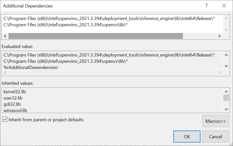233x146 pixels.
Task: Expand the Macros>> panel
Action: (x=215, y=121)
